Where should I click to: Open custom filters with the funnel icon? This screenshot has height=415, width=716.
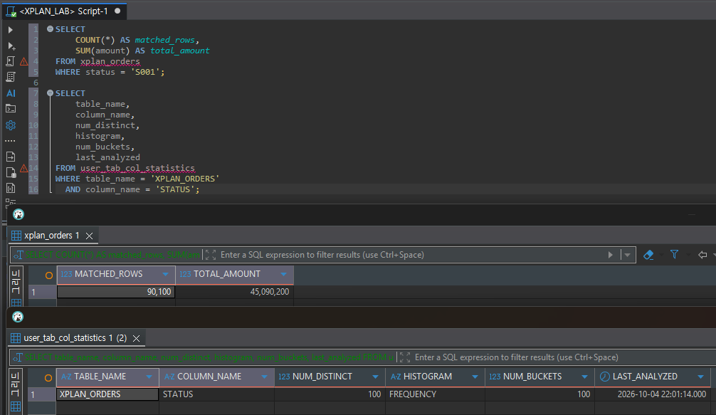coord(674,255)
